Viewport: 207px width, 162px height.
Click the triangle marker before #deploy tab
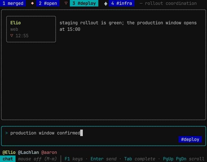pos(66,3)
